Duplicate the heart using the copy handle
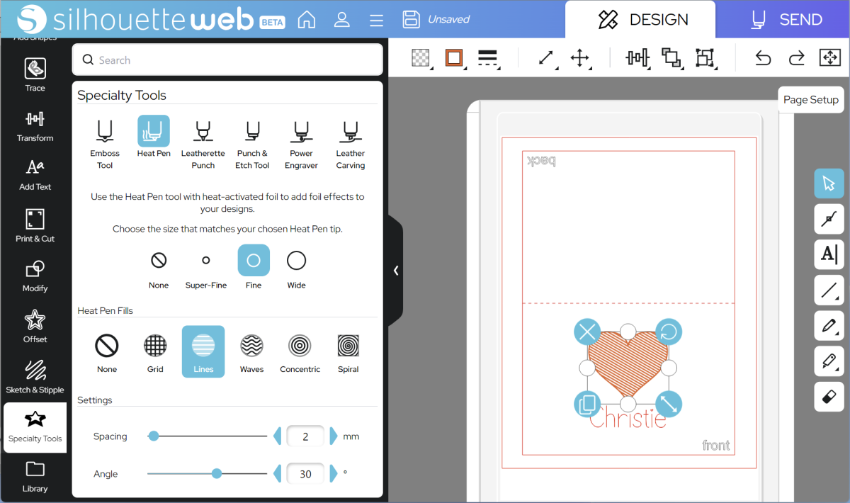The image size is (850, 503). pyautogui.click(x=587, y=405)
